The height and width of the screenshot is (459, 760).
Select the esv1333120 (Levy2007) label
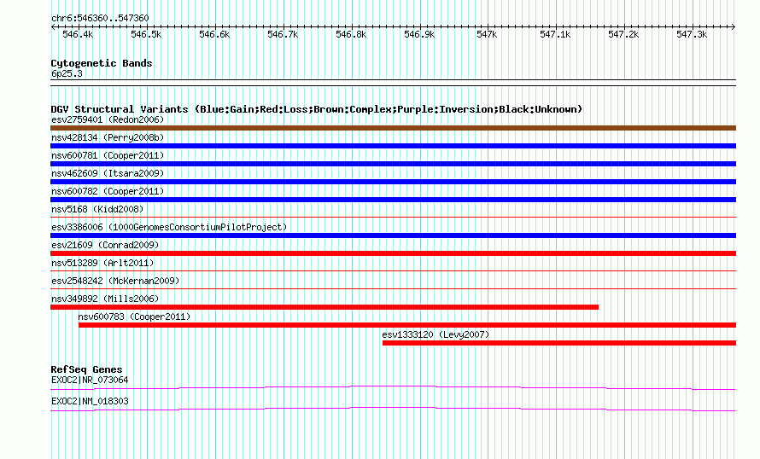436,334
